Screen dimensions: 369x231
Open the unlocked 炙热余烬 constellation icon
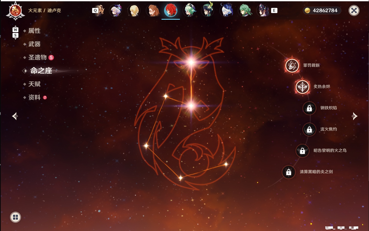tap(303, 87)
